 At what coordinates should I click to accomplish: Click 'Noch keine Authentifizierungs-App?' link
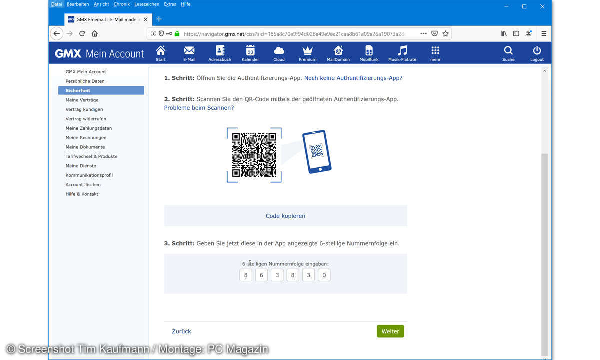(x=353, y=78)
